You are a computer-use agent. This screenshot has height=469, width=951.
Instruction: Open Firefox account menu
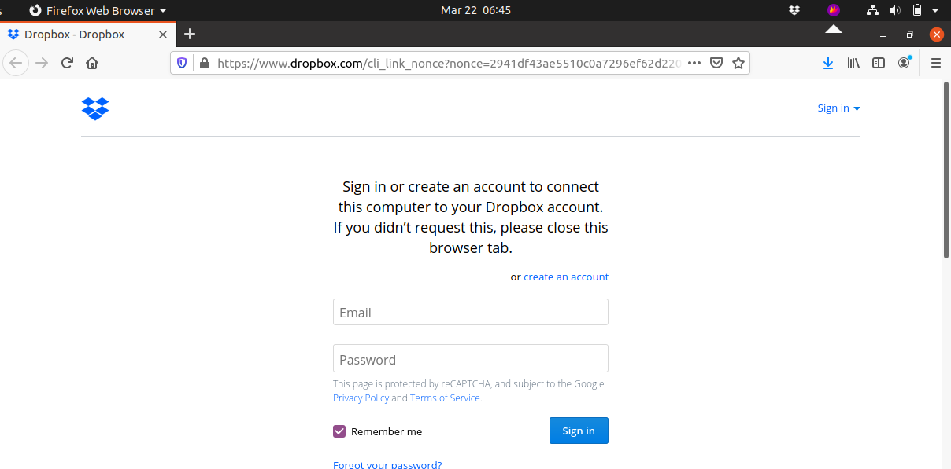click(905, 63)
